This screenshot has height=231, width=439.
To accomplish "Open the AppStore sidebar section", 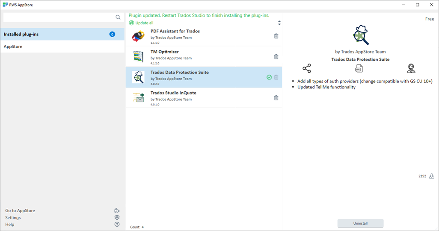I will coord(62,47).
